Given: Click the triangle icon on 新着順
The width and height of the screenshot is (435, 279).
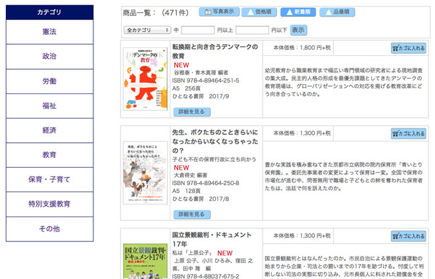Looking at the screenshot, I should click(x=290, y=12).
